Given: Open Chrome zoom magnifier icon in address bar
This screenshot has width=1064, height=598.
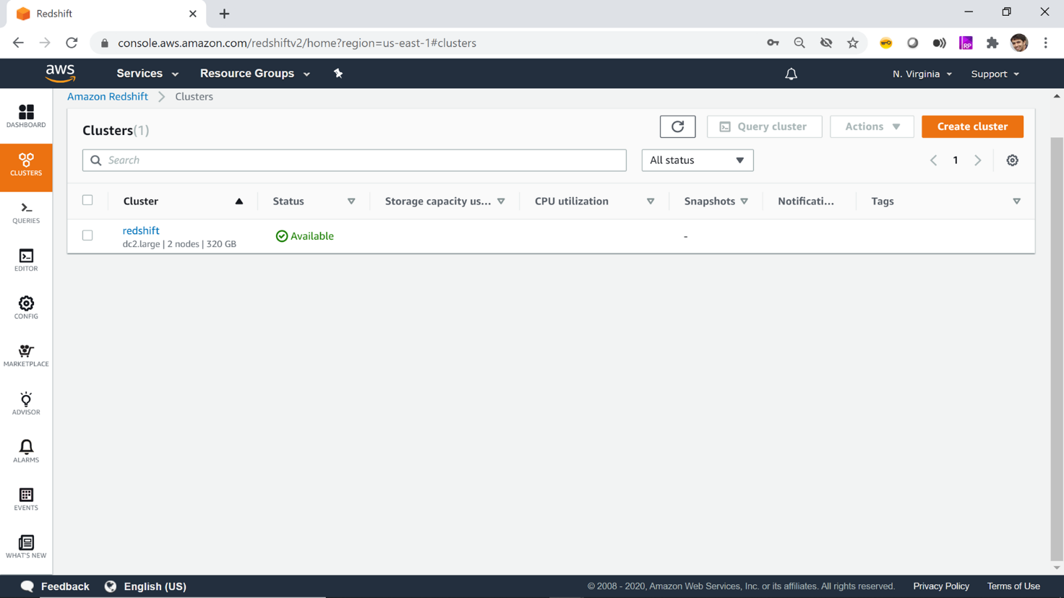Looking at the screenshot, I should tap(799, 43).
